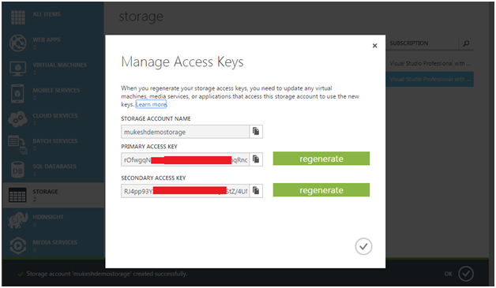Viewport: 496px width, 288px height.
Task: Open SQL Databases DB icon
Action: (x=17, y=170)
